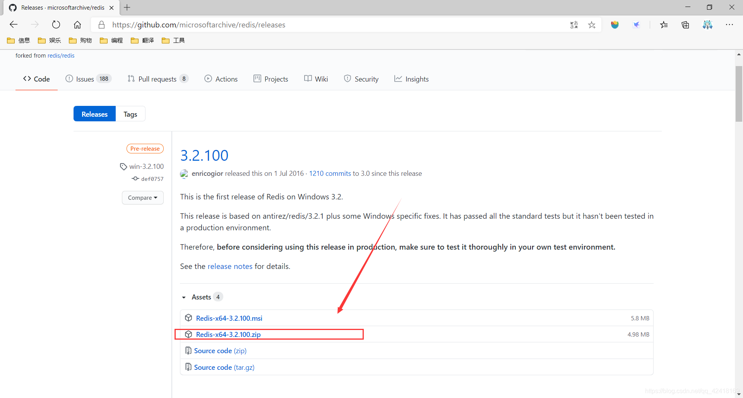Image resolution: width=743 pixels, height=398 pixels.
Task: Click enricogior's avatar image
Action: [184, 173]
